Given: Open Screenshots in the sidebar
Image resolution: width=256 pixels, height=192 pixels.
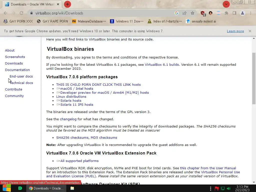Looking at the screenshot, I should pyautogui.click(x=15, y=57).
